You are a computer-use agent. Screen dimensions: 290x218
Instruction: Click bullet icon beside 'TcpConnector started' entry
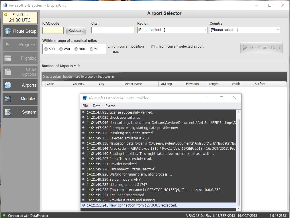83,195
